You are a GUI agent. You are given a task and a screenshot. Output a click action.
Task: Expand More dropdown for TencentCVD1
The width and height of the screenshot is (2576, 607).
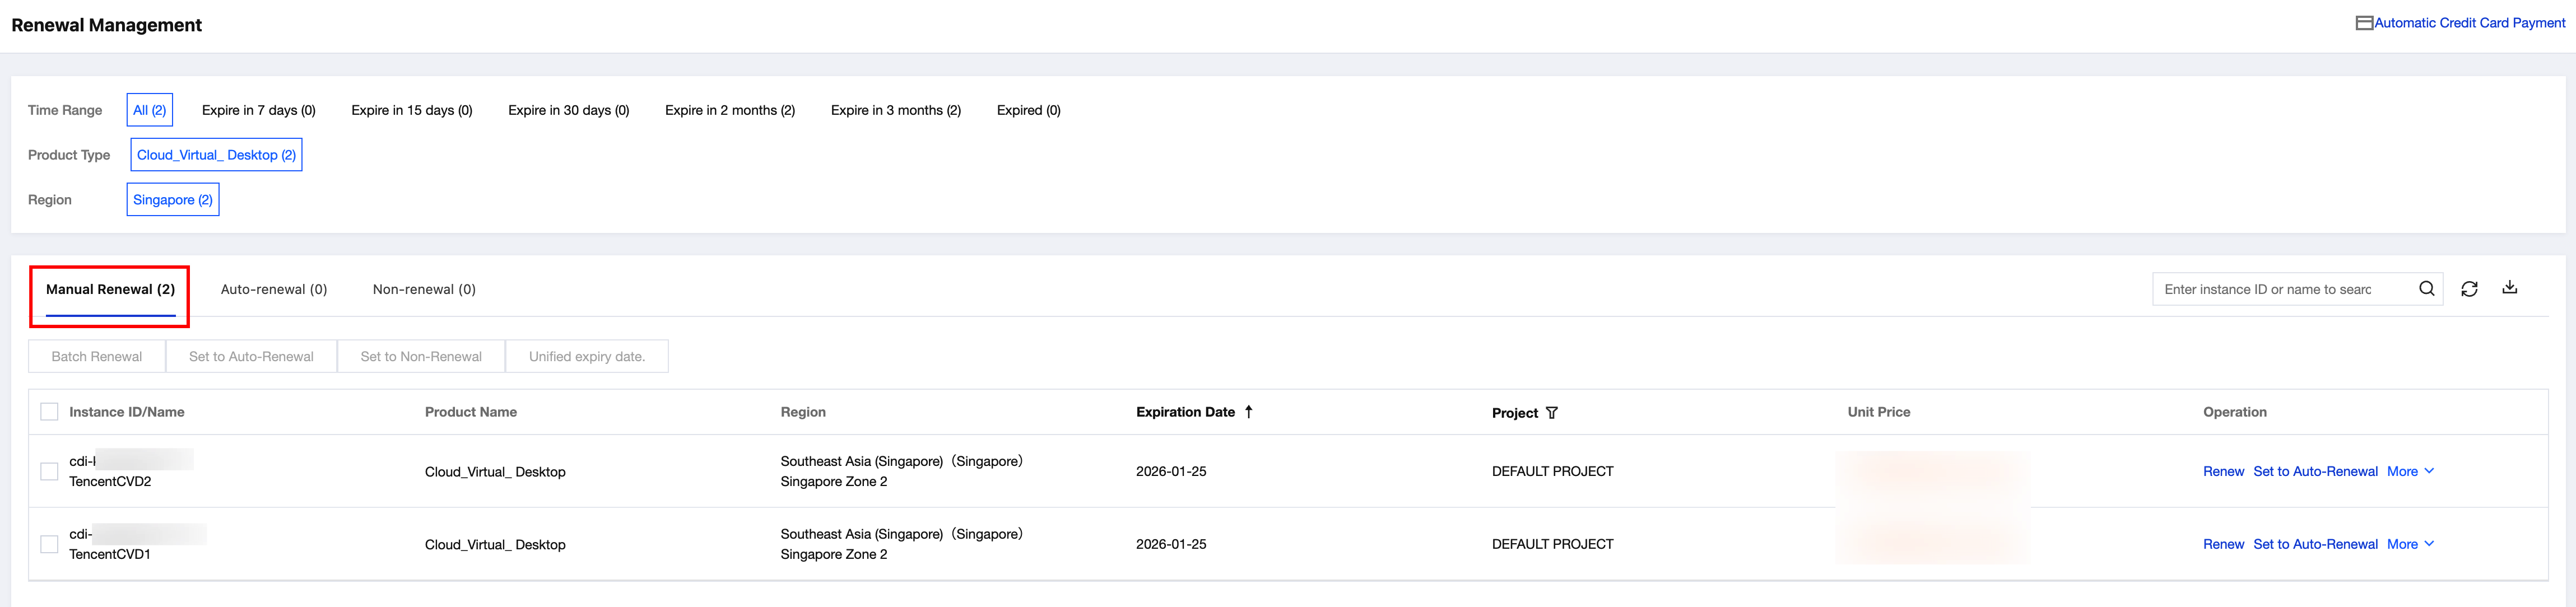tap(2410, 544)
